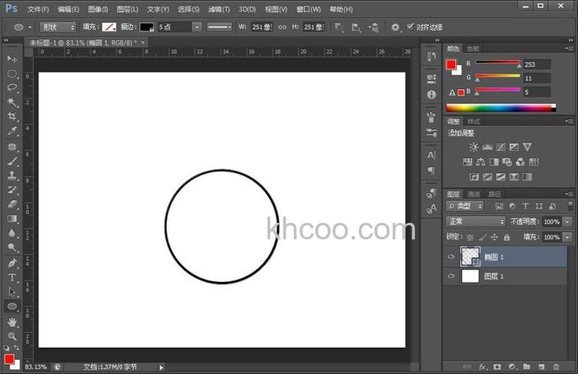578x374 pixels.
Task: Hide the 椭圆 1 layer
Action: [451, 257]
